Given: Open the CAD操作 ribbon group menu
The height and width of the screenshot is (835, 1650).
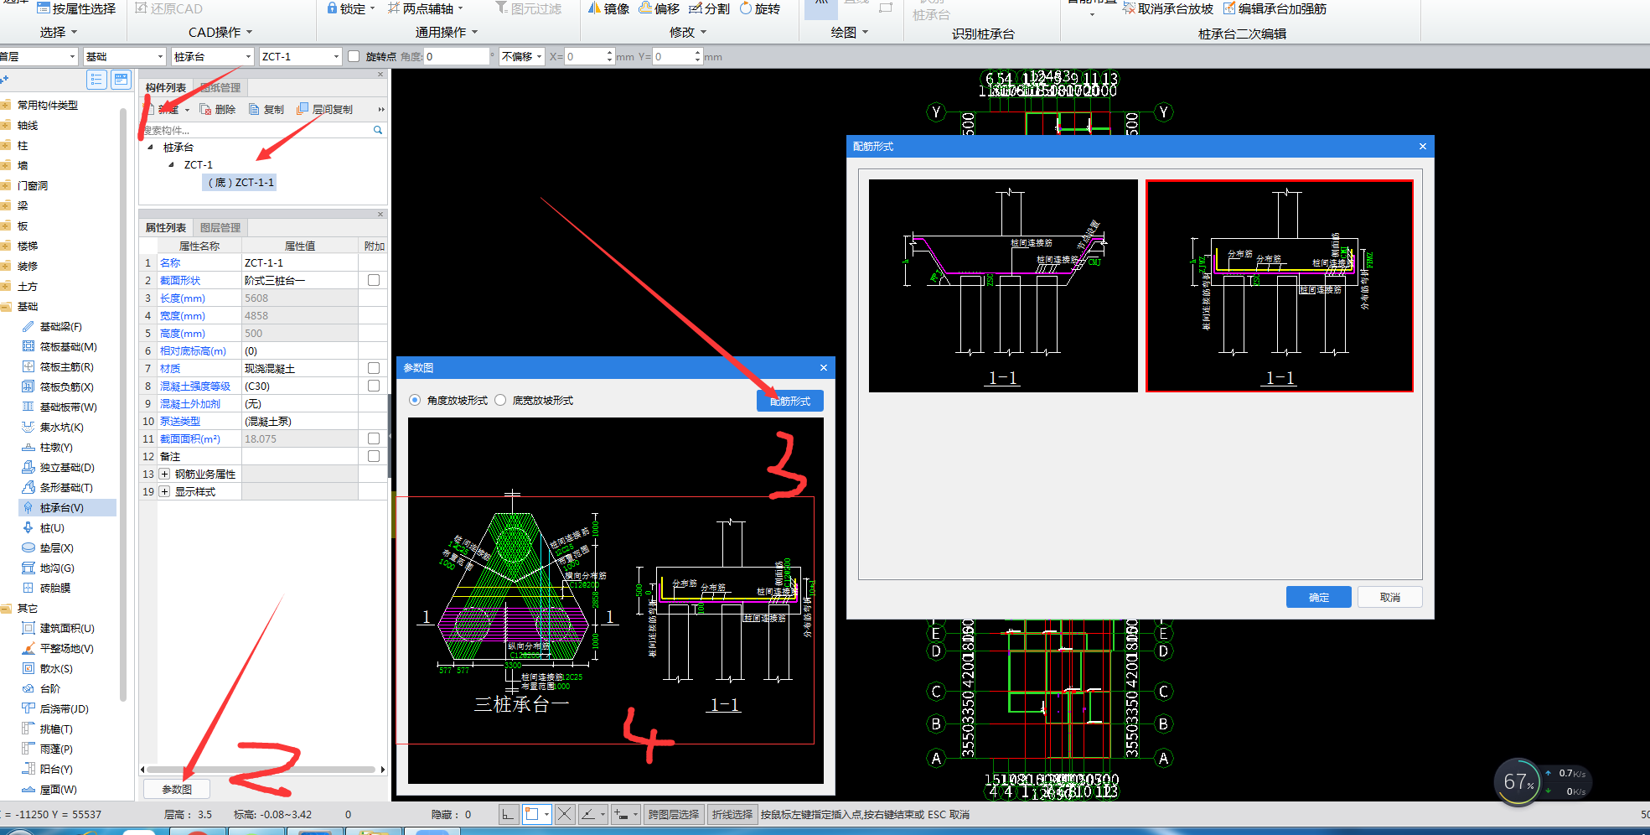Looking at the screenshot, I should click(220, 32).
